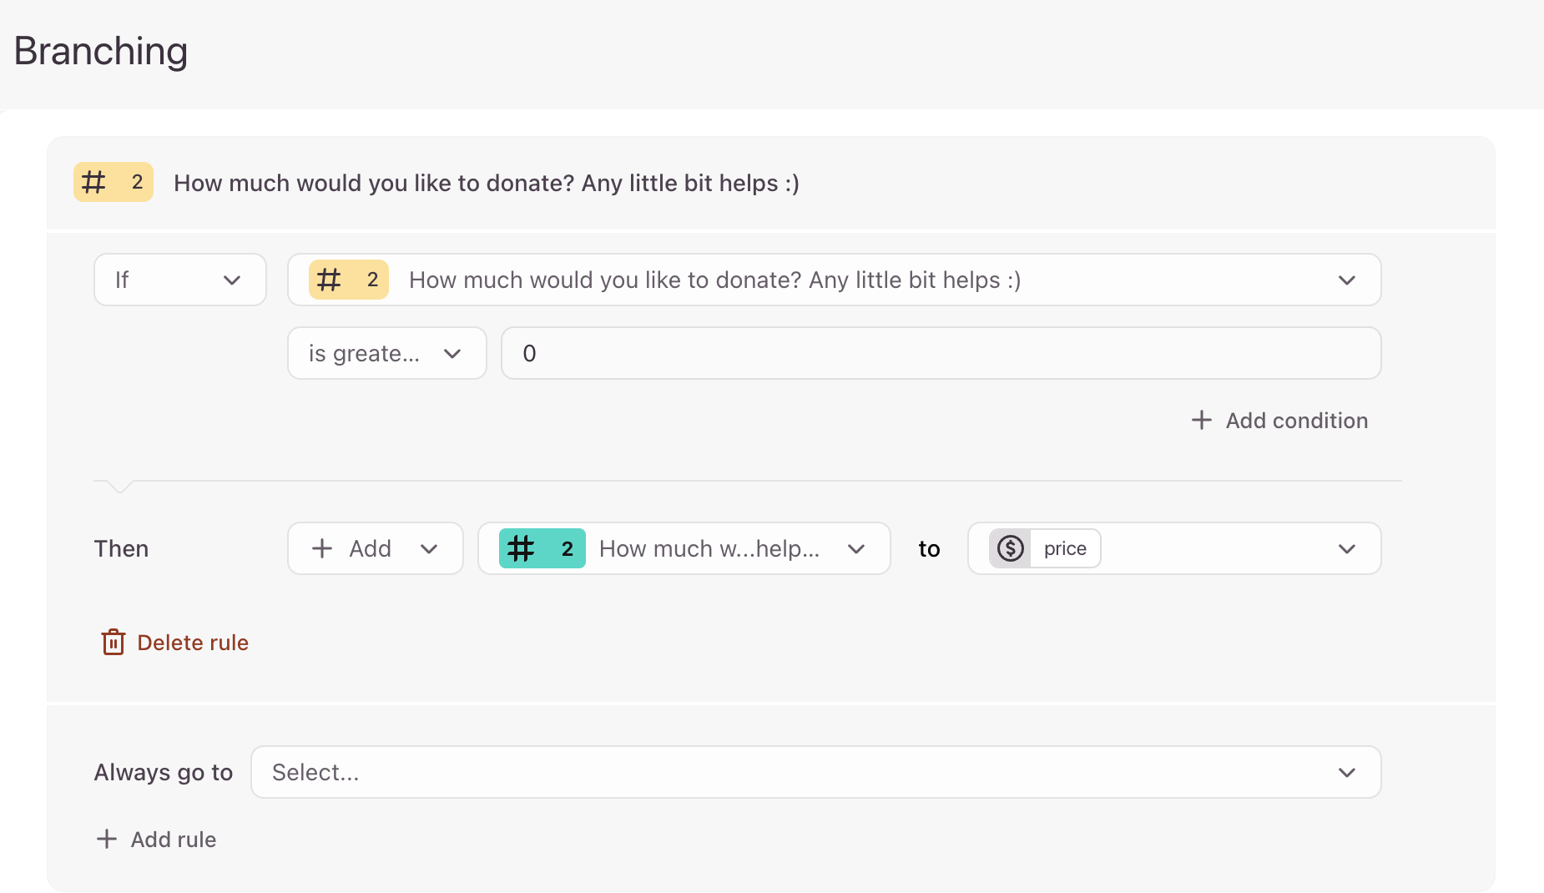Screen dimensions: 1544x893
Task: Click the yellow number badge in header
Action: (113, 182)
